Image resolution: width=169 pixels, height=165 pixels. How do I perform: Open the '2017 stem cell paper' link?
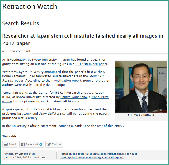point(91,64)
